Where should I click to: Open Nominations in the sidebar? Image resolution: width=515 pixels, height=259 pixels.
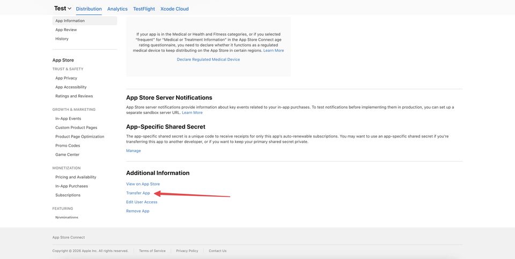[x=67, y=217]
